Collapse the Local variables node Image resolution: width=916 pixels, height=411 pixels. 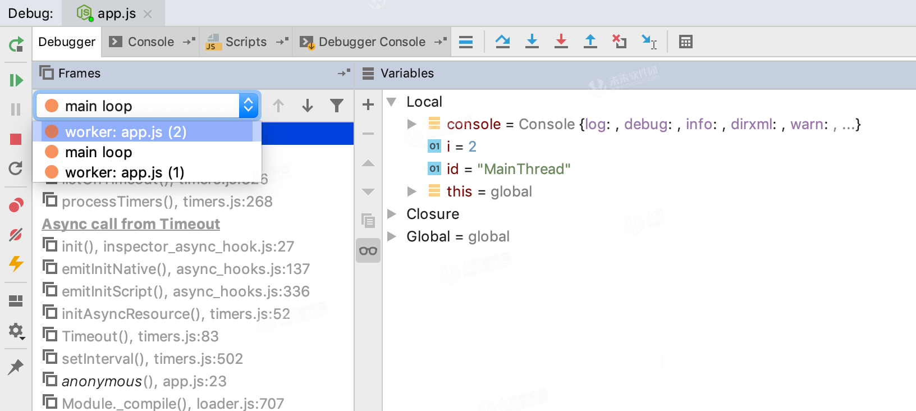(392, 102)
